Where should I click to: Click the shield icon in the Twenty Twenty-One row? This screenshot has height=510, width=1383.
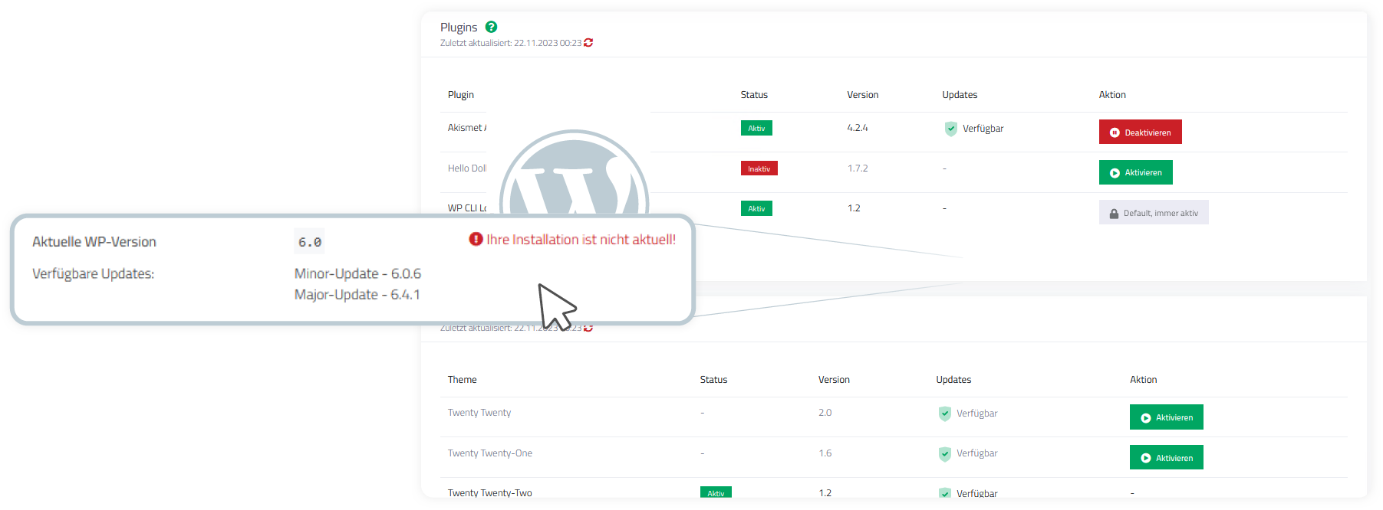(945, 454)
